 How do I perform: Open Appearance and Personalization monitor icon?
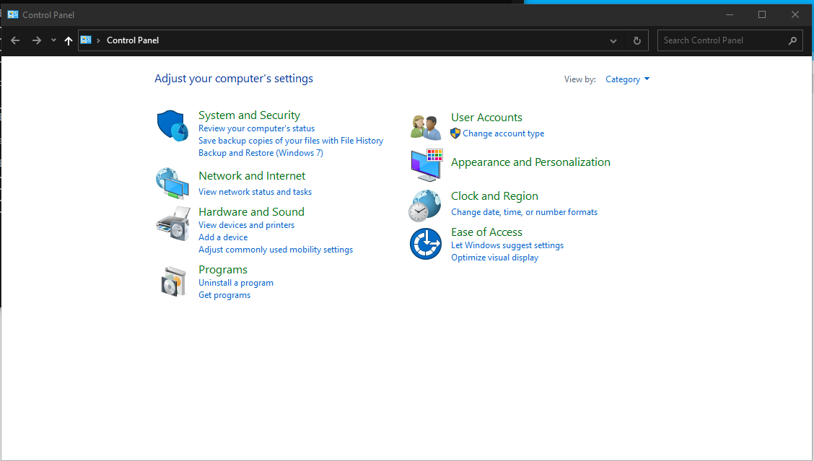pos(426,165)
